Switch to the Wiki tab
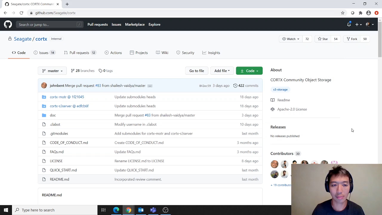The image size is (382, 215). click(162, 53)
